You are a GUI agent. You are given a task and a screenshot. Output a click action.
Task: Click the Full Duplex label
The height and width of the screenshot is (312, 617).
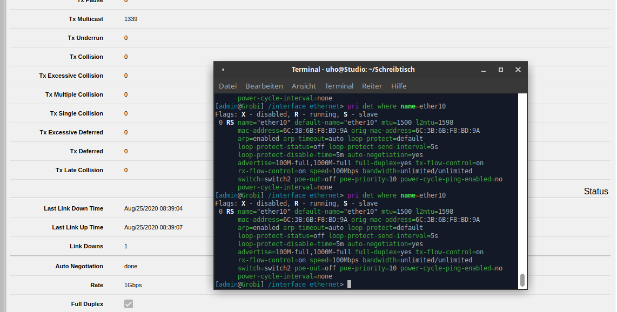(88, 304)
